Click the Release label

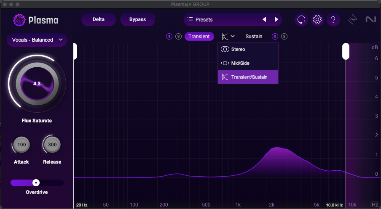click(x=52, y=162)
